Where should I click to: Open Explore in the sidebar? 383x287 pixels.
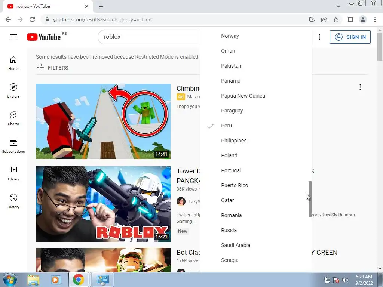tap(13, 90)
